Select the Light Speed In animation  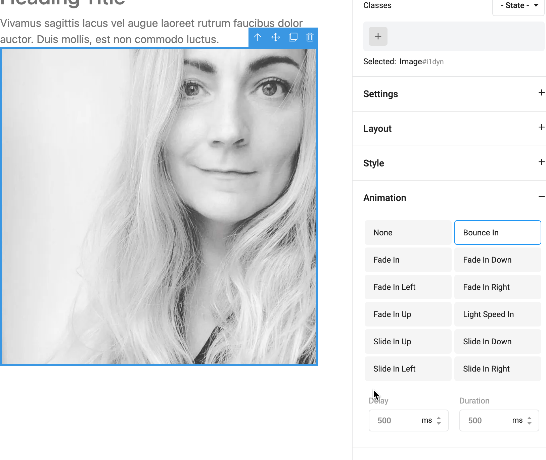click(x=497, y=314)
